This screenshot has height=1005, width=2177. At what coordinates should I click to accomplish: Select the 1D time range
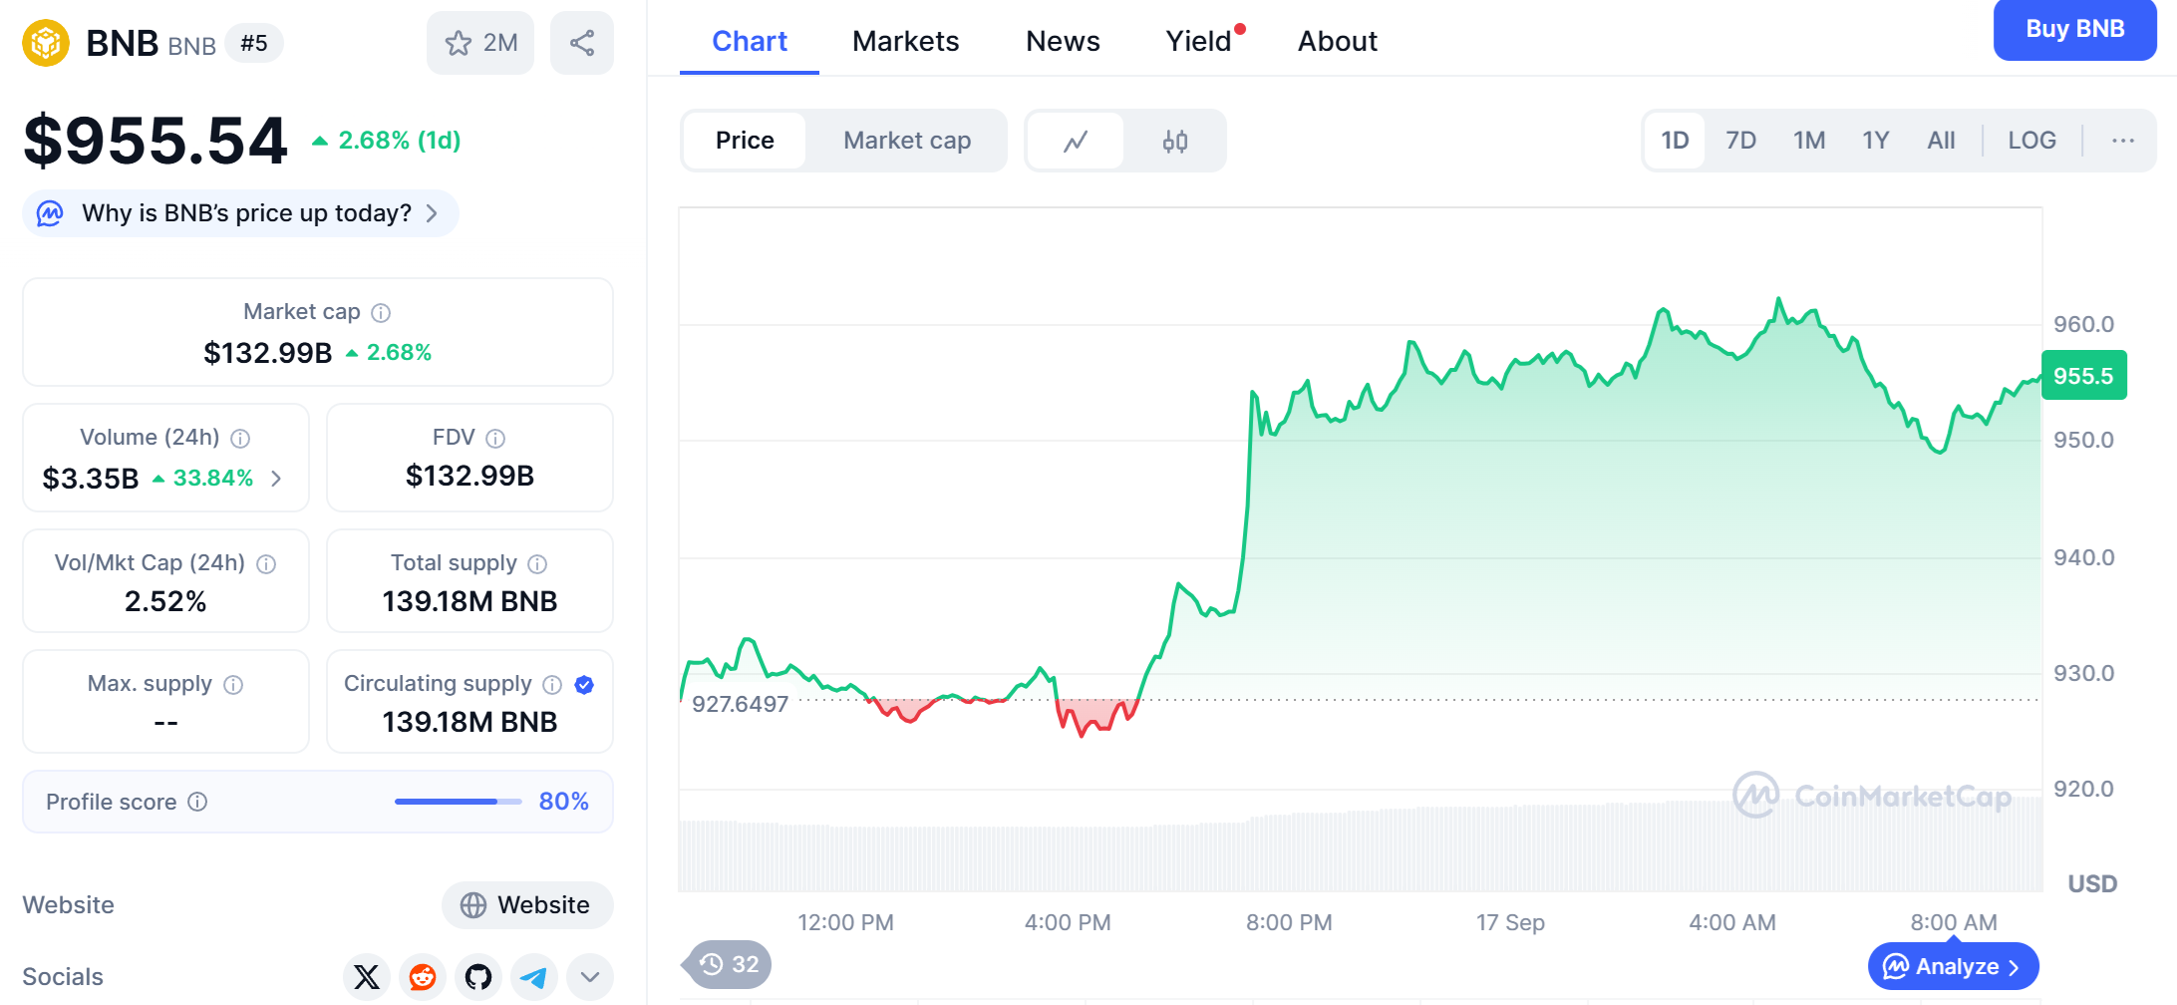1675,141
